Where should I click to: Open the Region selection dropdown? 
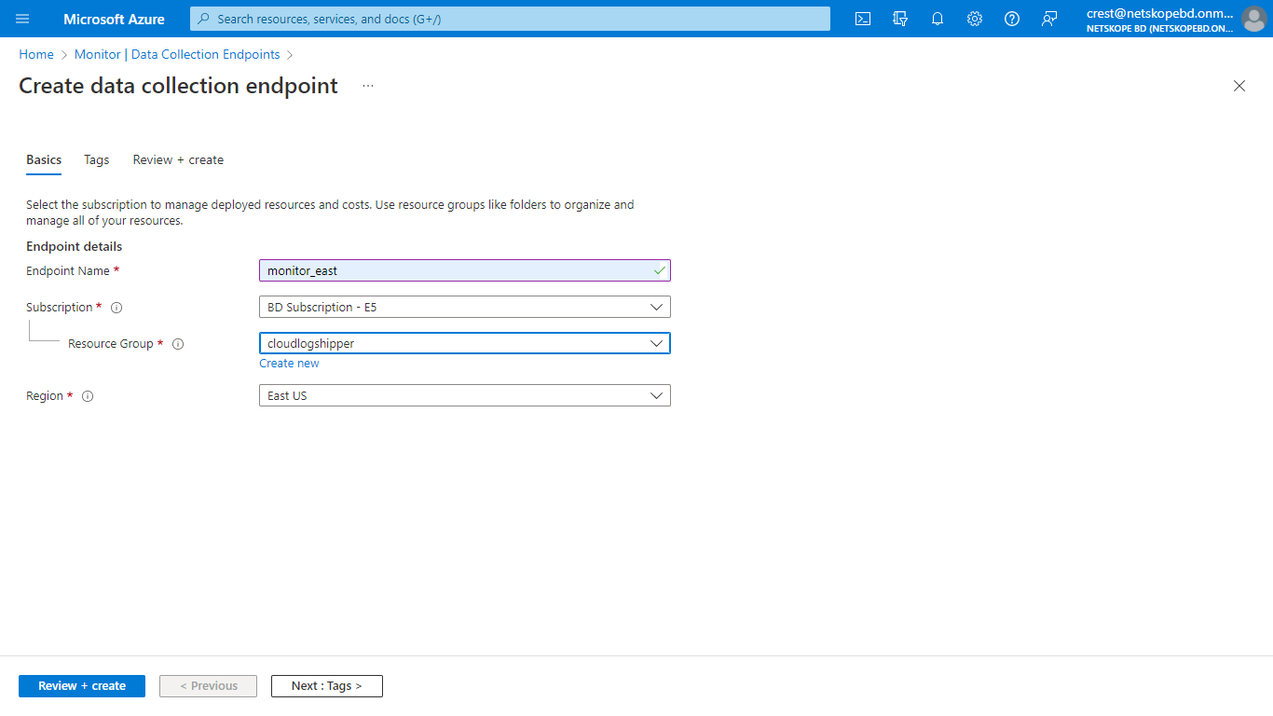pos(464,395)
